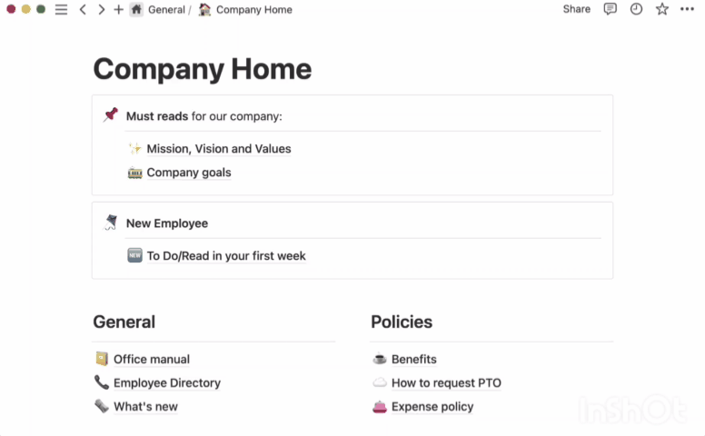The width and height of the screenshot is (705, 436).
Task: Go back with the left arrow
Action: [83, 9]
